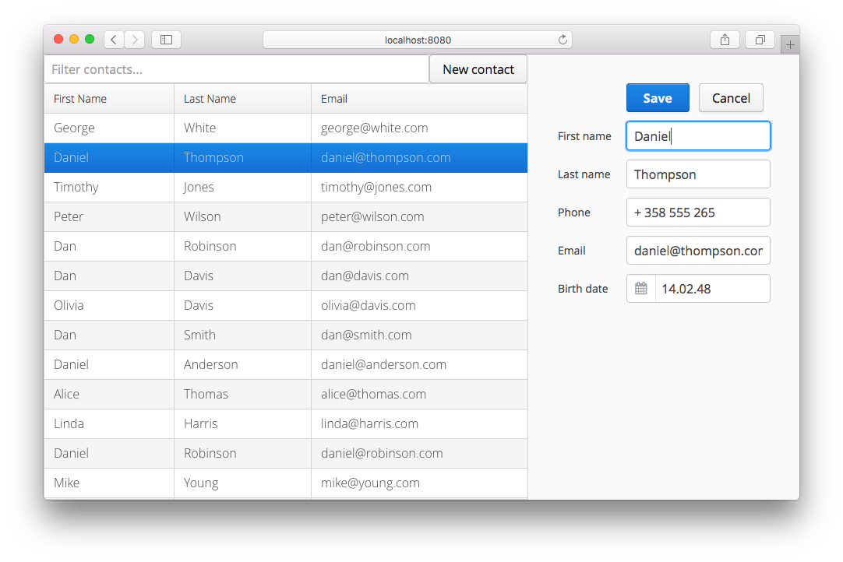Click the forward navigation arrow
843x562 pixels.
click(x=134, y=39)
